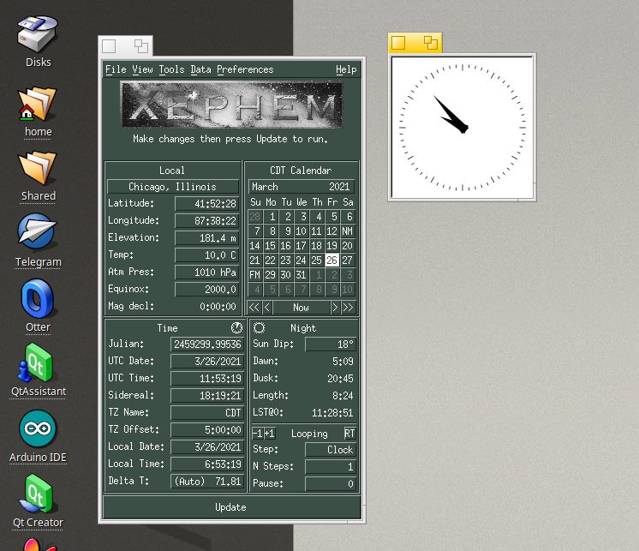Click the XEphem galaxy logo banner
The image size is (639, 551).
tap(231, 105)
